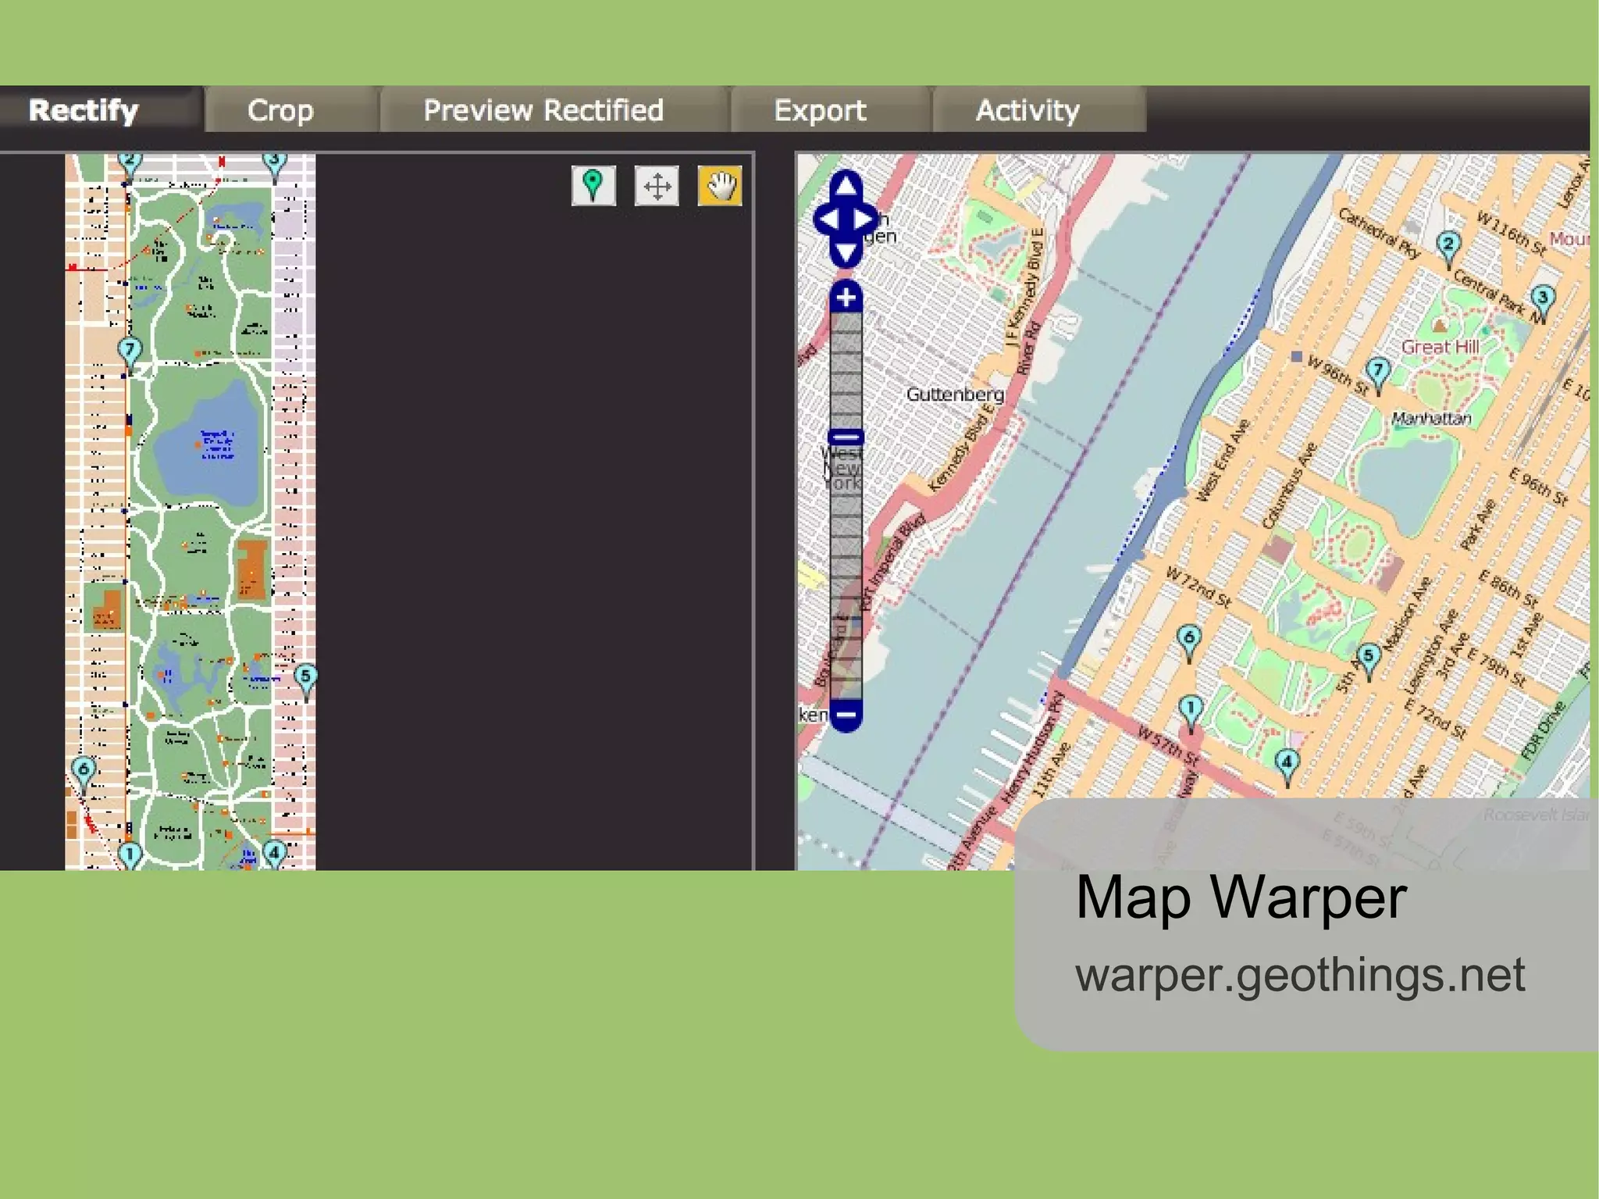Click the Manhattan label on the map
The image size is (1599, 1199).
click(1431, 418)
